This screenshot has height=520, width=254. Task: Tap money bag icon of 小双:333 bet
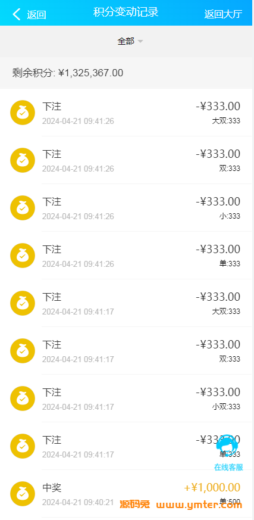23,398
